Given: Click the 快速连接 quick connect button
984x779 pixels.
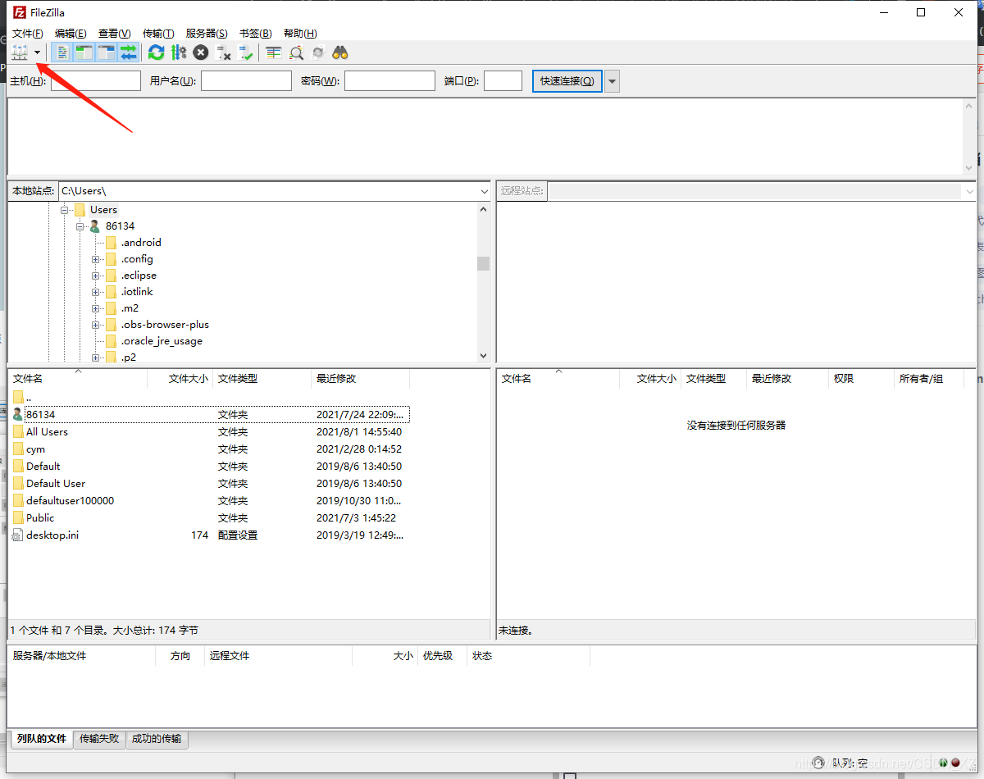Looking at the screenshot, I should (x=567, y=80).
